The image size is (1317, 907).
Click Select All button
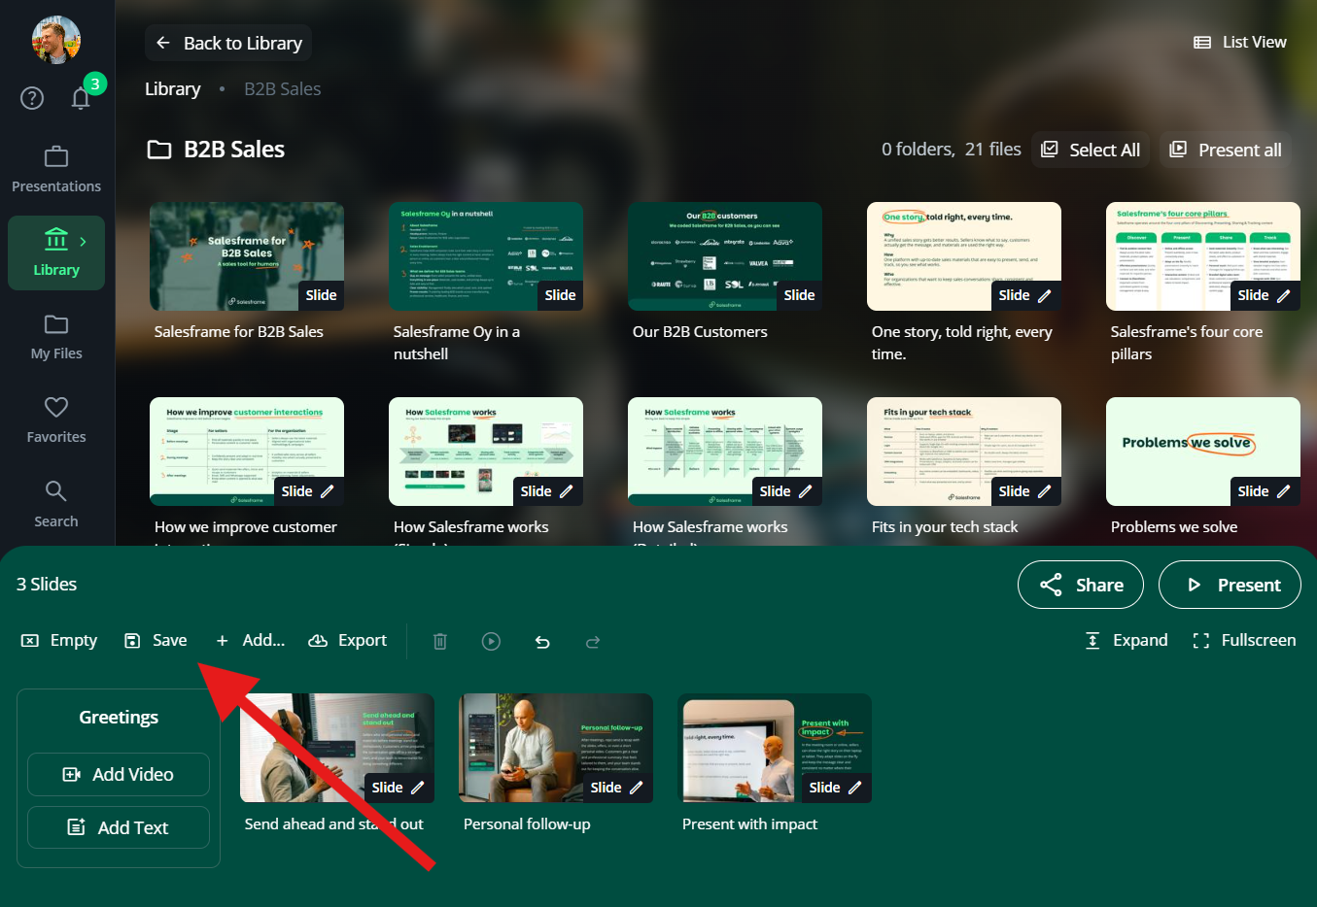[x=1091, y=150]
